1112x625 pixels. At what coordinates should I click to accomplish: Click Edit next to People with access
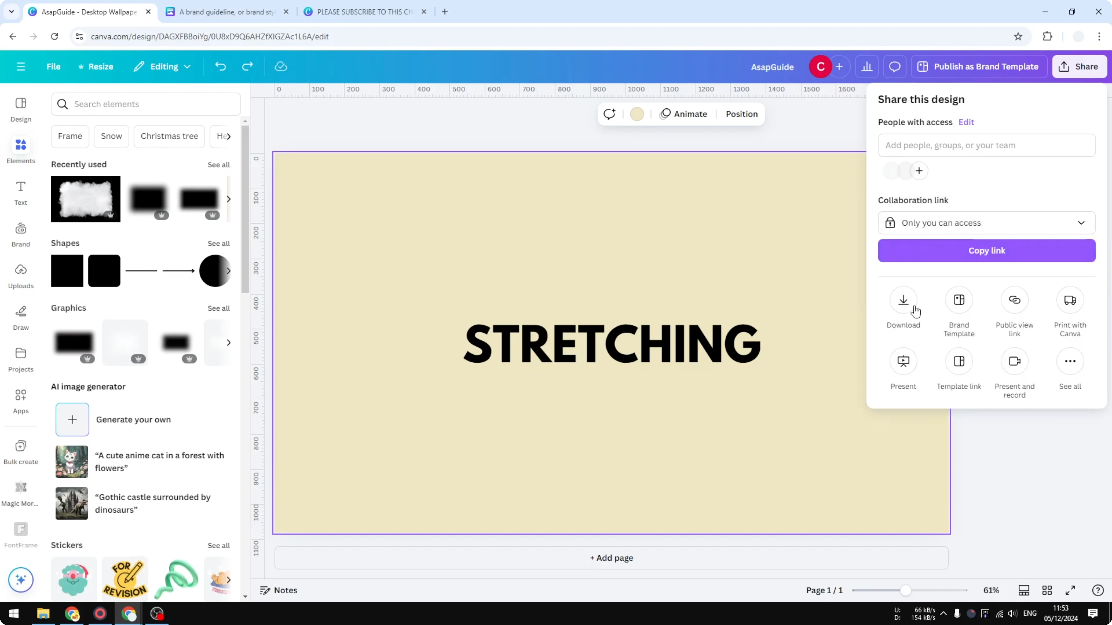(966, 122)
